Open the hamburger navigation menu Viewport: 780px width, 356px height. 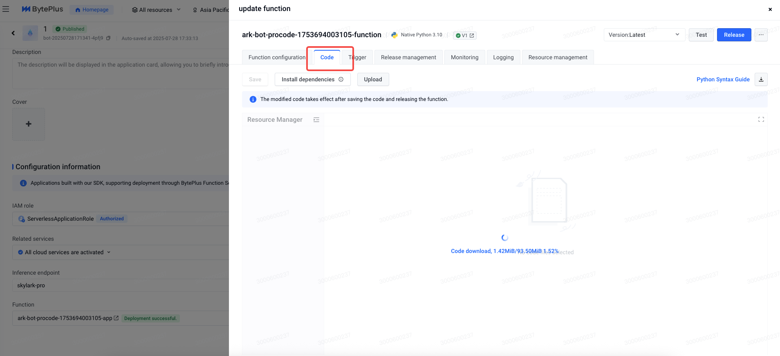6,9
